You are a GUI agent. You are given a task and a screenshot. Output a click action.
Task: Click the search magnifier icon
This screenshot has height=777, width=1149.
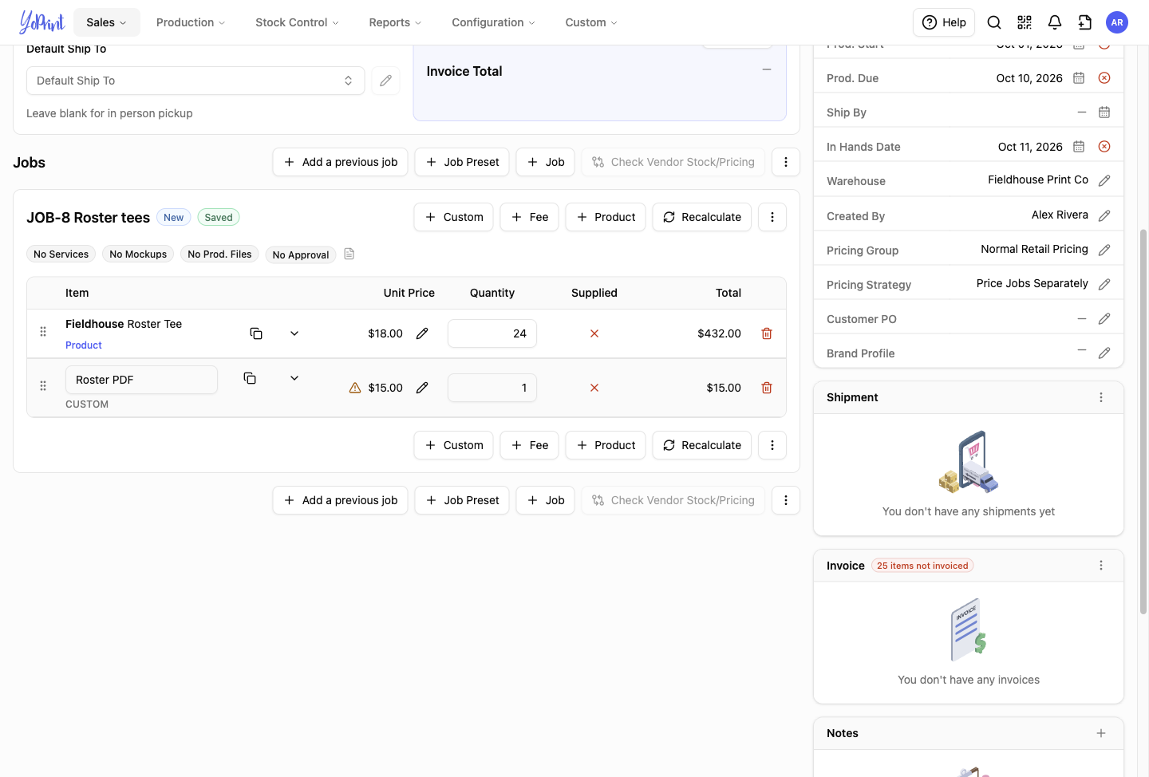[x=994, y=22]
